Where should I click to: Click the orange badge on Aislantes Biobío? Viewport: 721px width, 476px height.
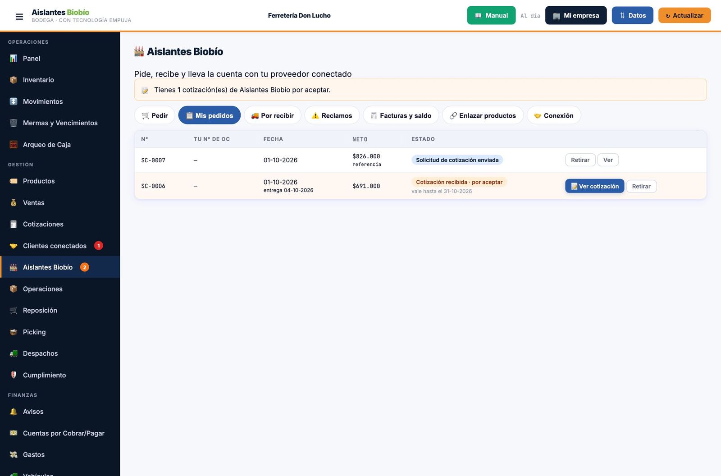[84, 267]
